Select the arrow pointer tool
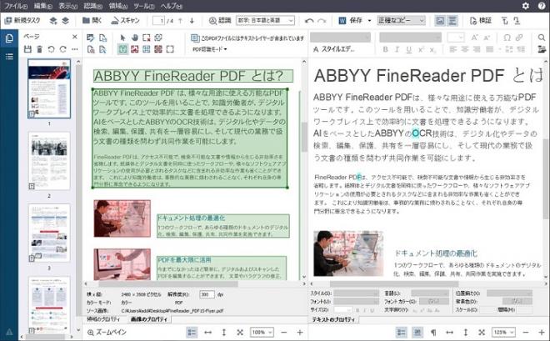 click(122, 38)
